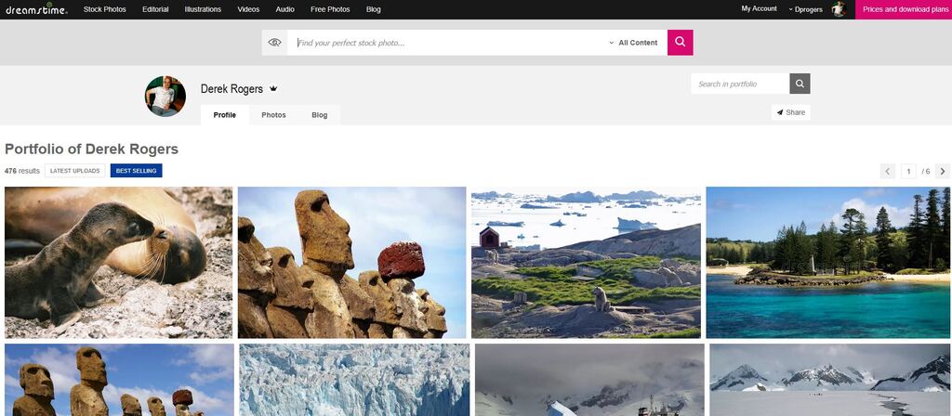
Task: Click Prices and download plans button
Action: coord(903,9)
